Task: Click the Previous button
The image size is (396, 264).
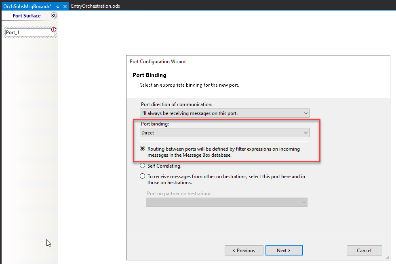Action: 244,250
